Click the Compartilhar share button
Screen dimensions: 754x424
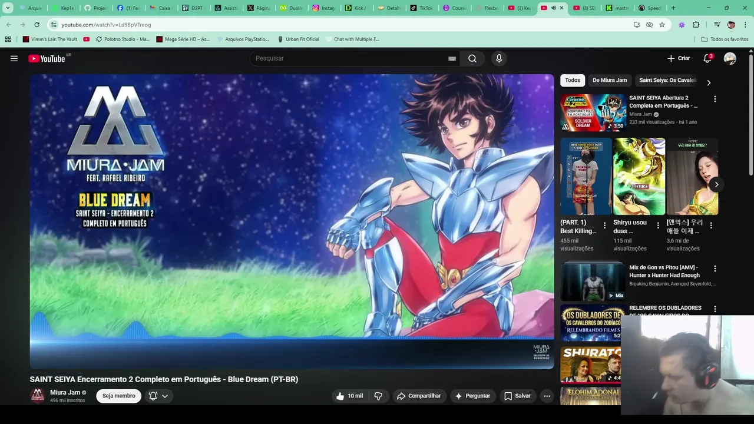coord(419,396)
